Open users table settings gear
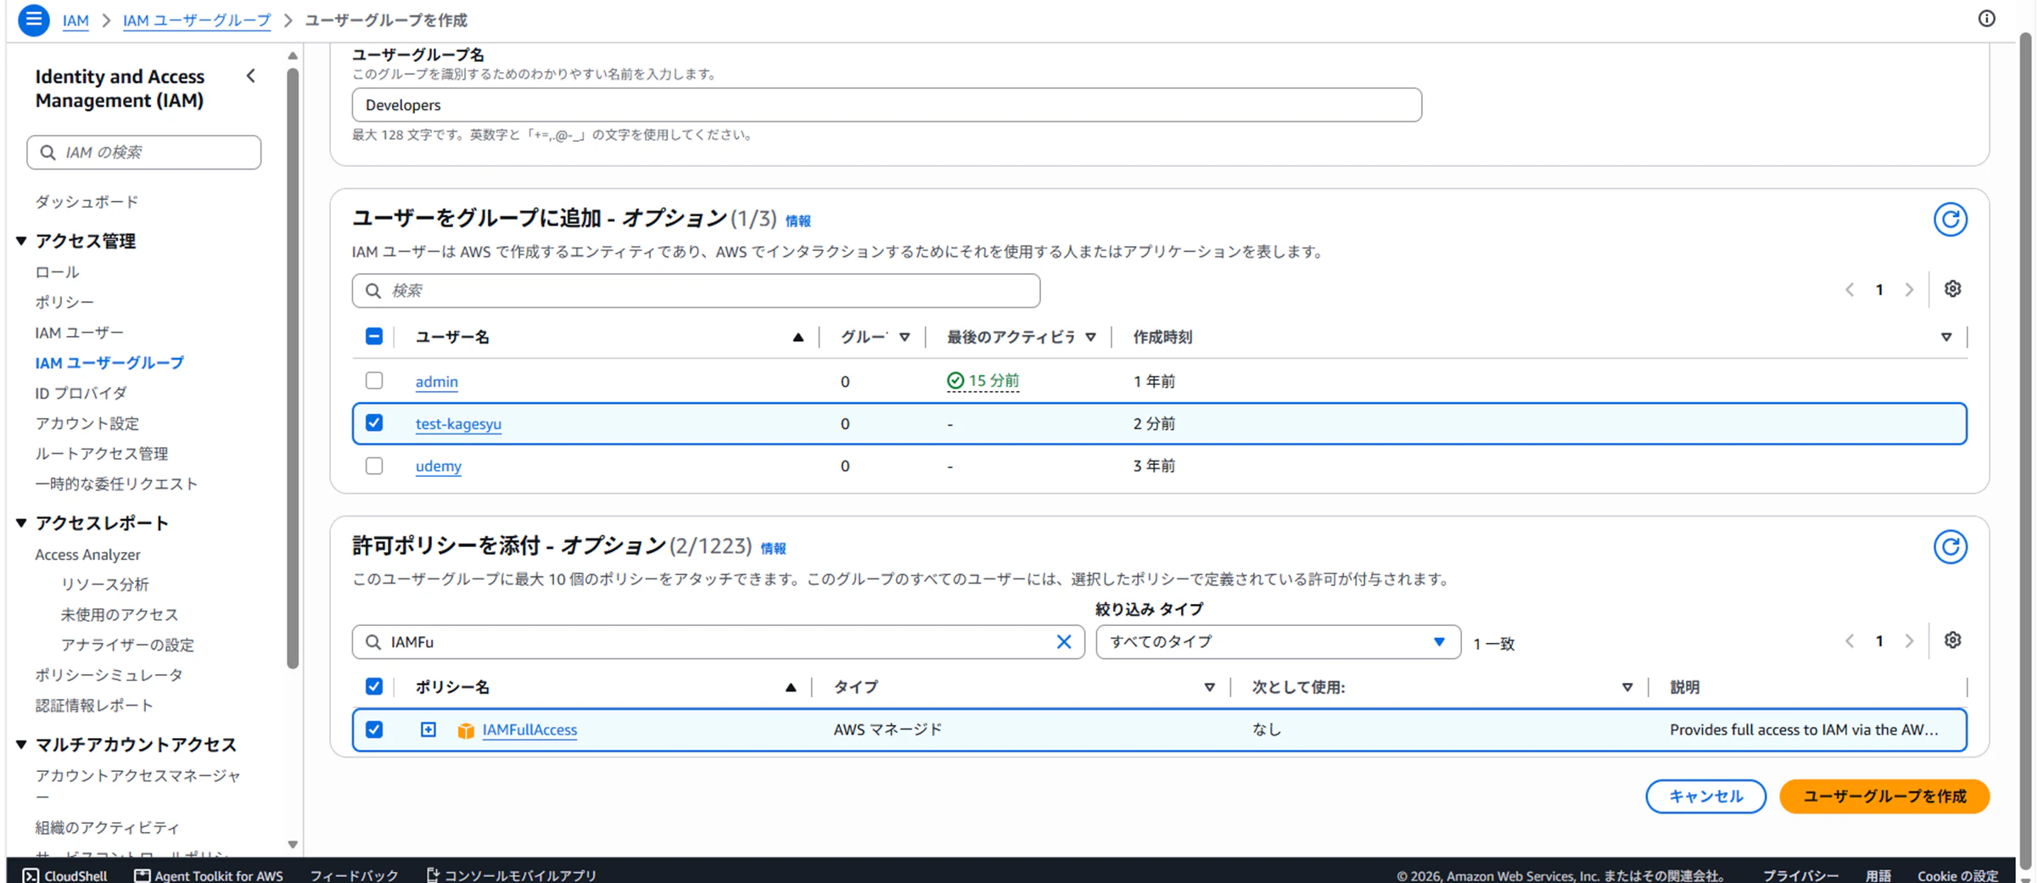The height and width of the screenshot is (883, 2038). (x=1952, y=289)
